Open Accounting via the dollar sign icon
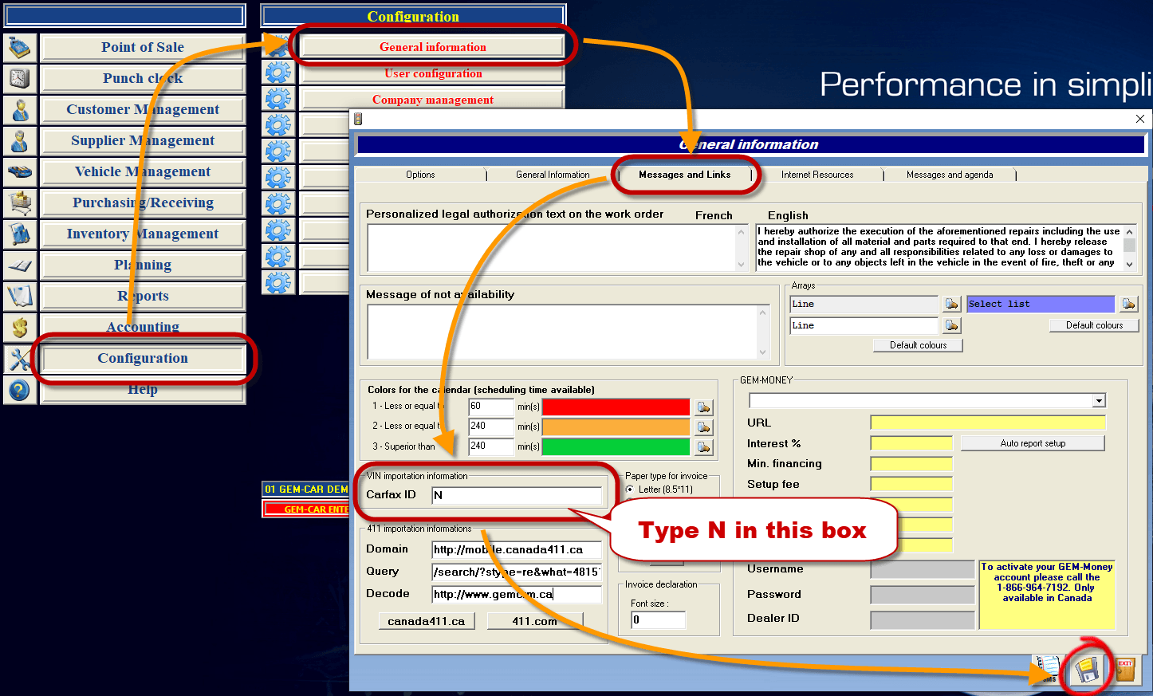The width and height of the screenshot is (1153, 696). (x=19, y=327)
